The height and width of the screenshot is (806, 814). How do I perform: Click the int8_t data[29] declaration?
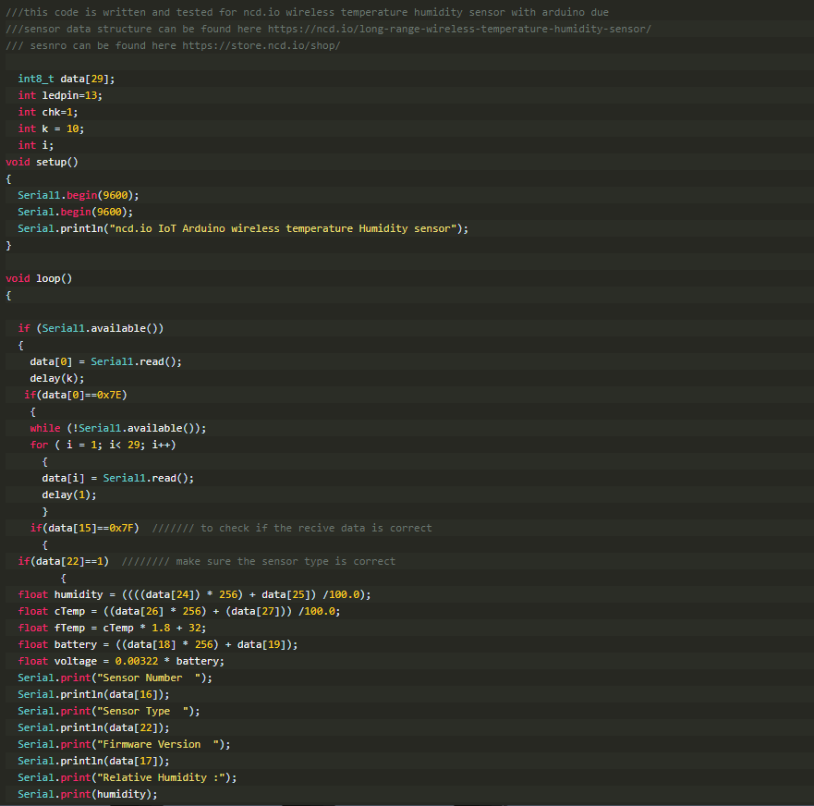[66, 79]
